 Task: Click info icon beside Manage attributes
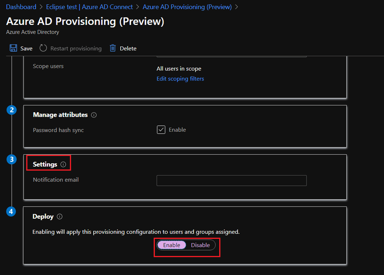[x=94, y=115]
